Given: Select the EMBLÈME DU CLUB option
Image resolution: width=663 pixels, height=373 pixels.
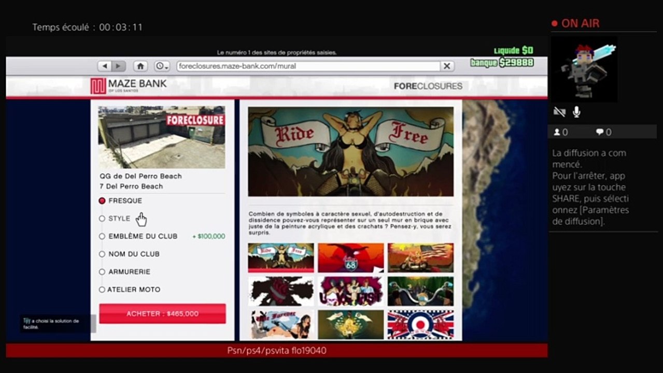Looking at the screenshot, I should coord(102,236).
